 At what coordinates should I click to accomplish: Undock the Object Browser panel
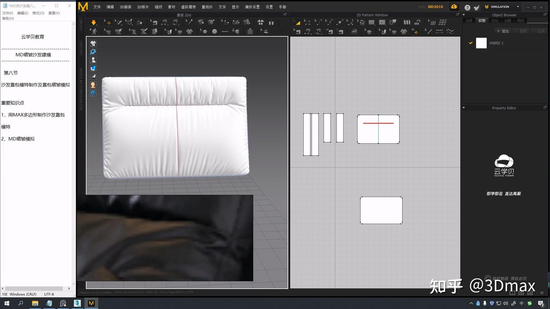(545, 14)
